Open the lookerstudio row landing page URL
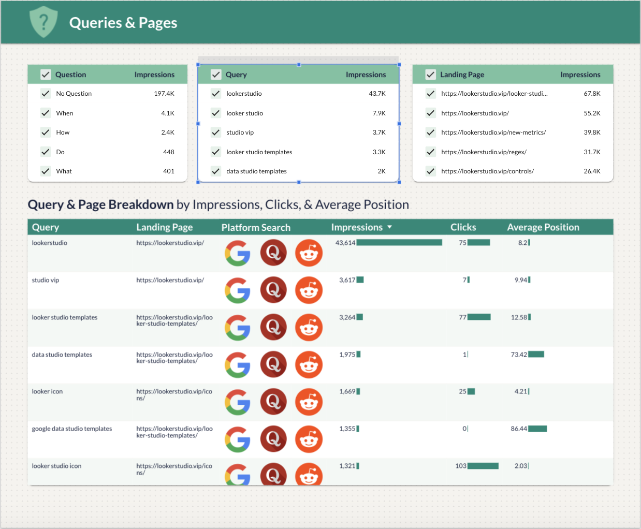The height and width of the screenshot is (529, 641). pos(170,243)
